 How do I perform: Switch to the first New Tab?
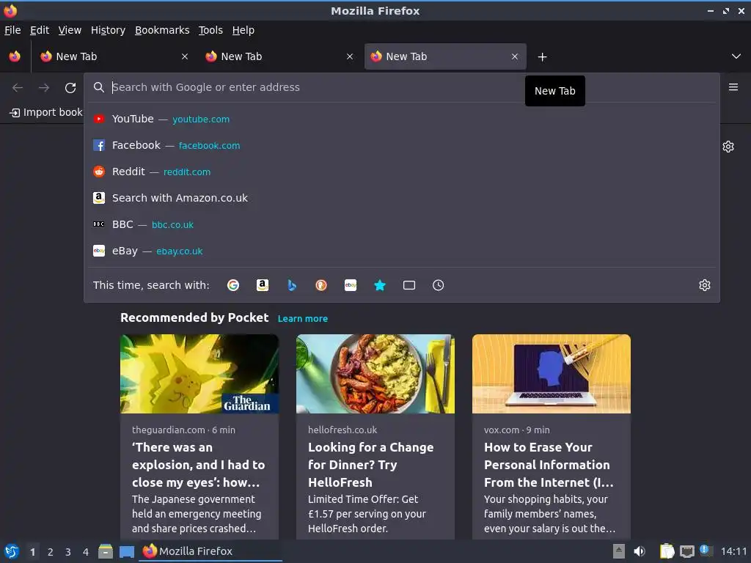[115, 56]
